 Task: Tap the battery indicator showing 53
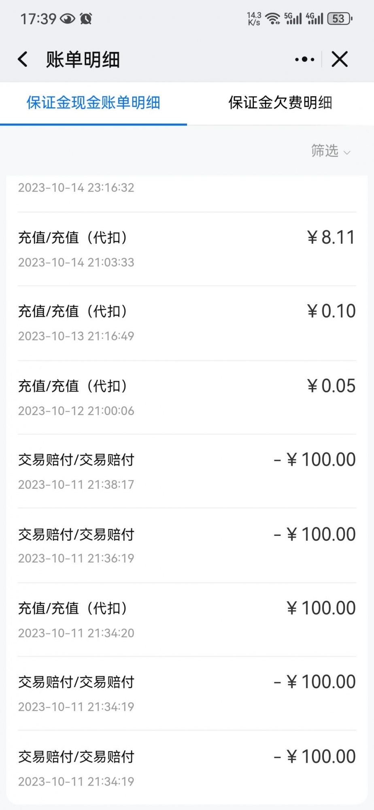pos(340,19)
